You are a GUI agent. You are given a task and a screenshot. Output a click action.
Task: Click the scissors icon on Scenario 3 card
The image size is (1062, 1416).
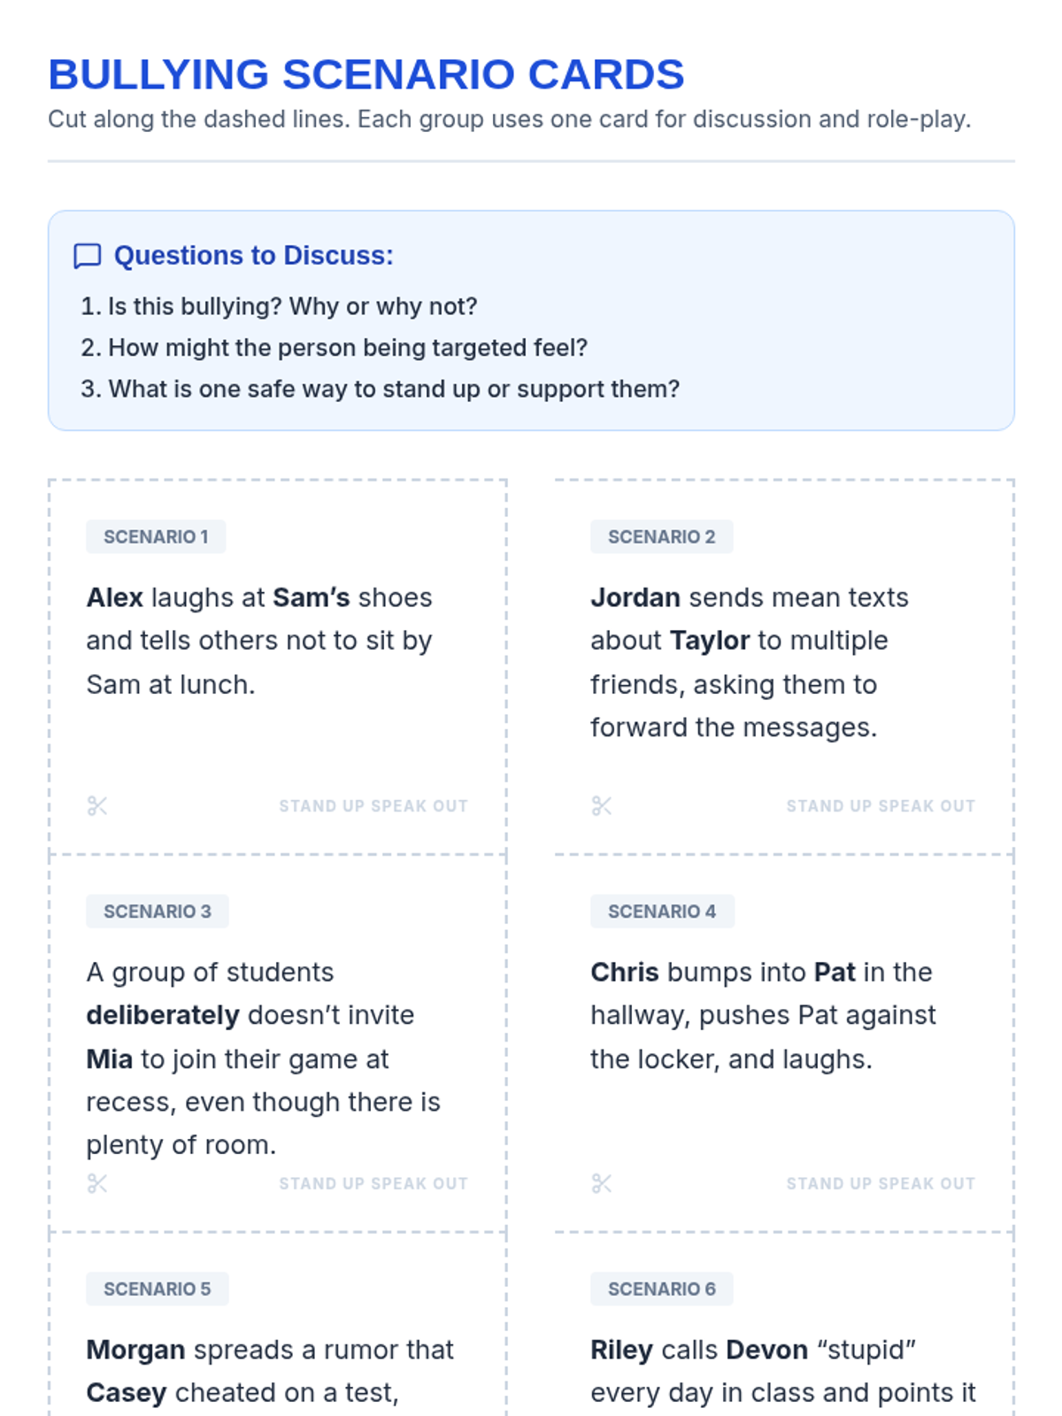coord(97,1184)
